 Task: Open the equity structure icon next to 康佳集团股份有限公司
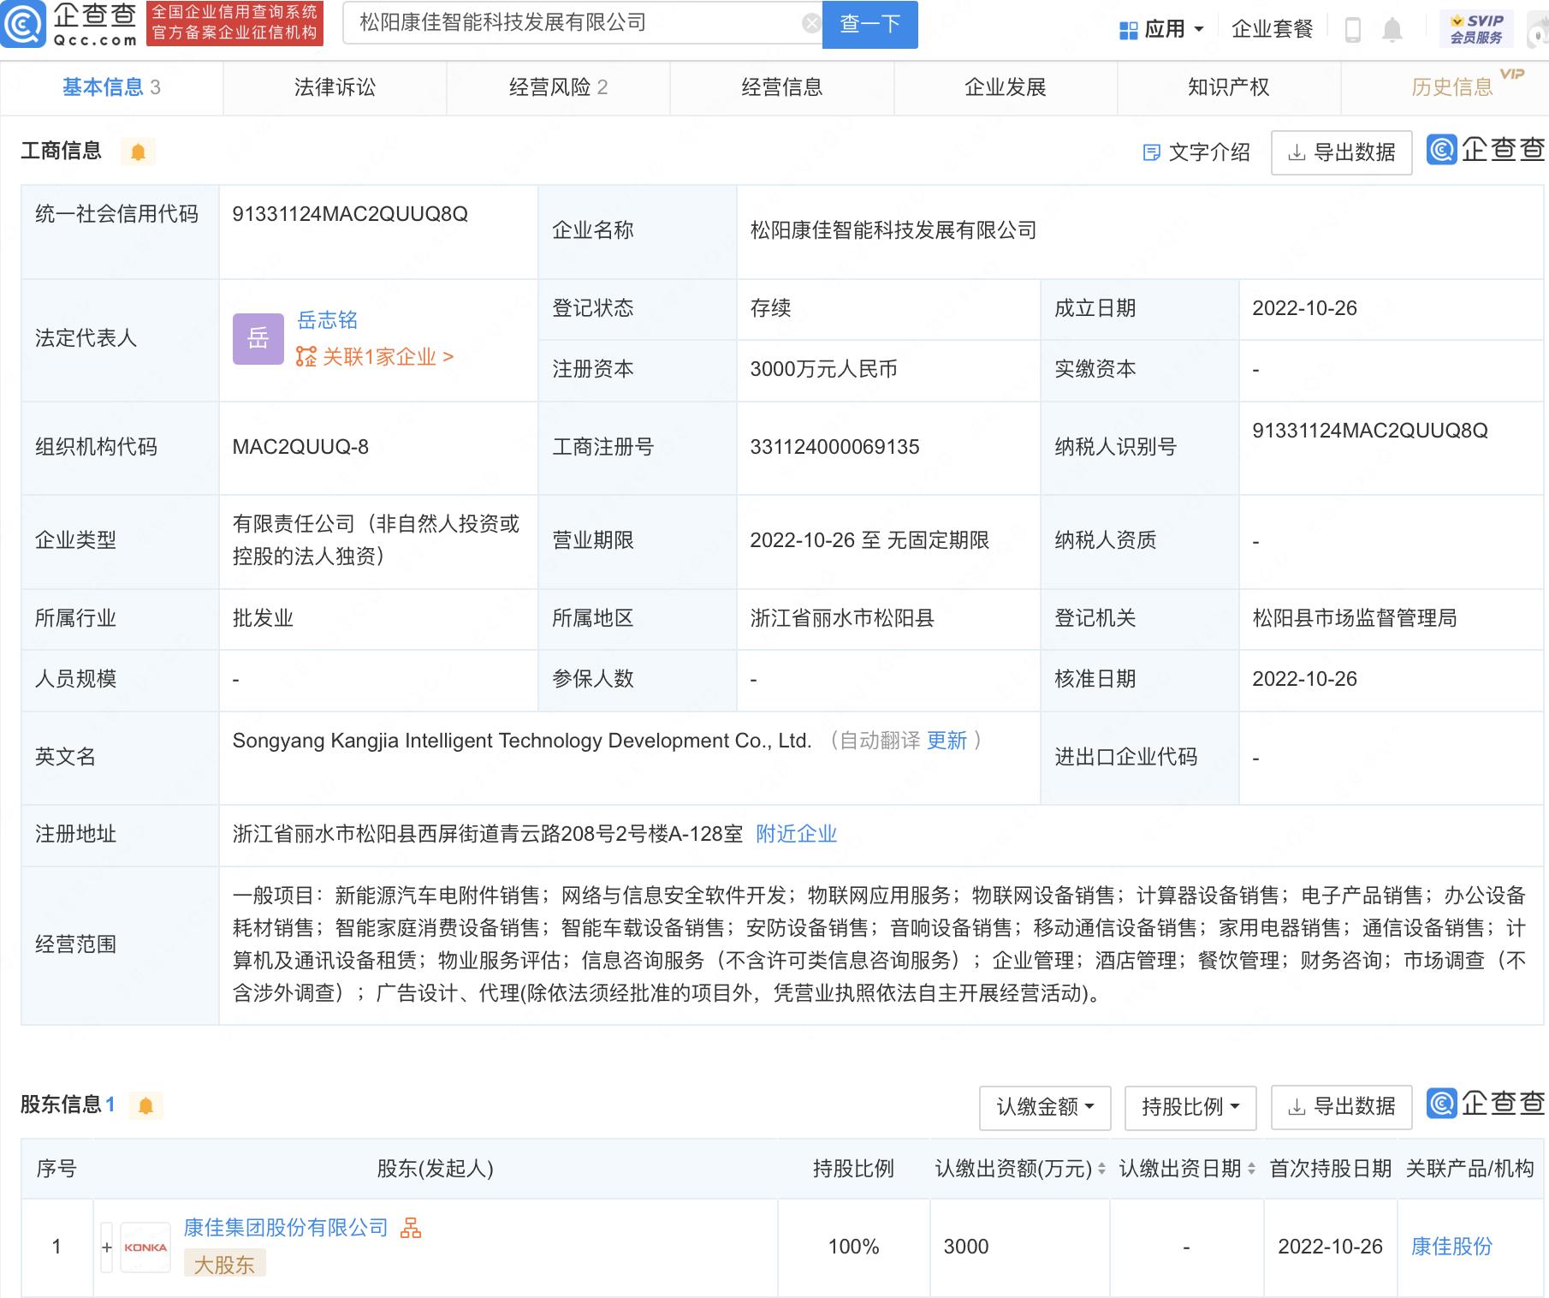[x=411, y=1228]
